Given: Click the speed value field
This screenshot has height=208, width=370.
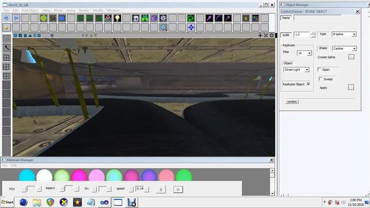Looking at the screenshot, I should 140,189.
